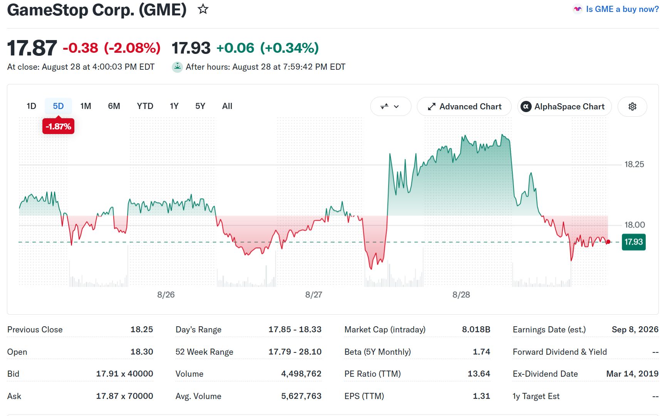Open the Advanced Chart button
This screenshot has height=416, width=665.
(x=464, y=106)
